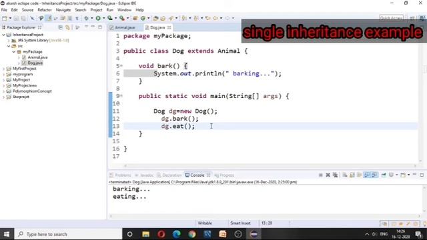Open a new console view icon
Screen dimensions: 427x240
pyautogui.click(x=403, y=175)
